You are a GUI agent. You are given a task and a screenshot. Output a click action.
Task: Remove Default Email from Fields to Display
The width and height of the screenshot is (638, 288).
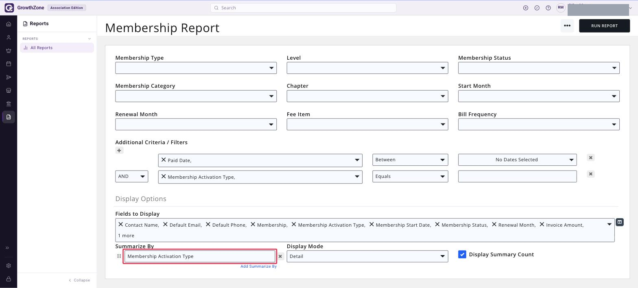tap(165, 224)
